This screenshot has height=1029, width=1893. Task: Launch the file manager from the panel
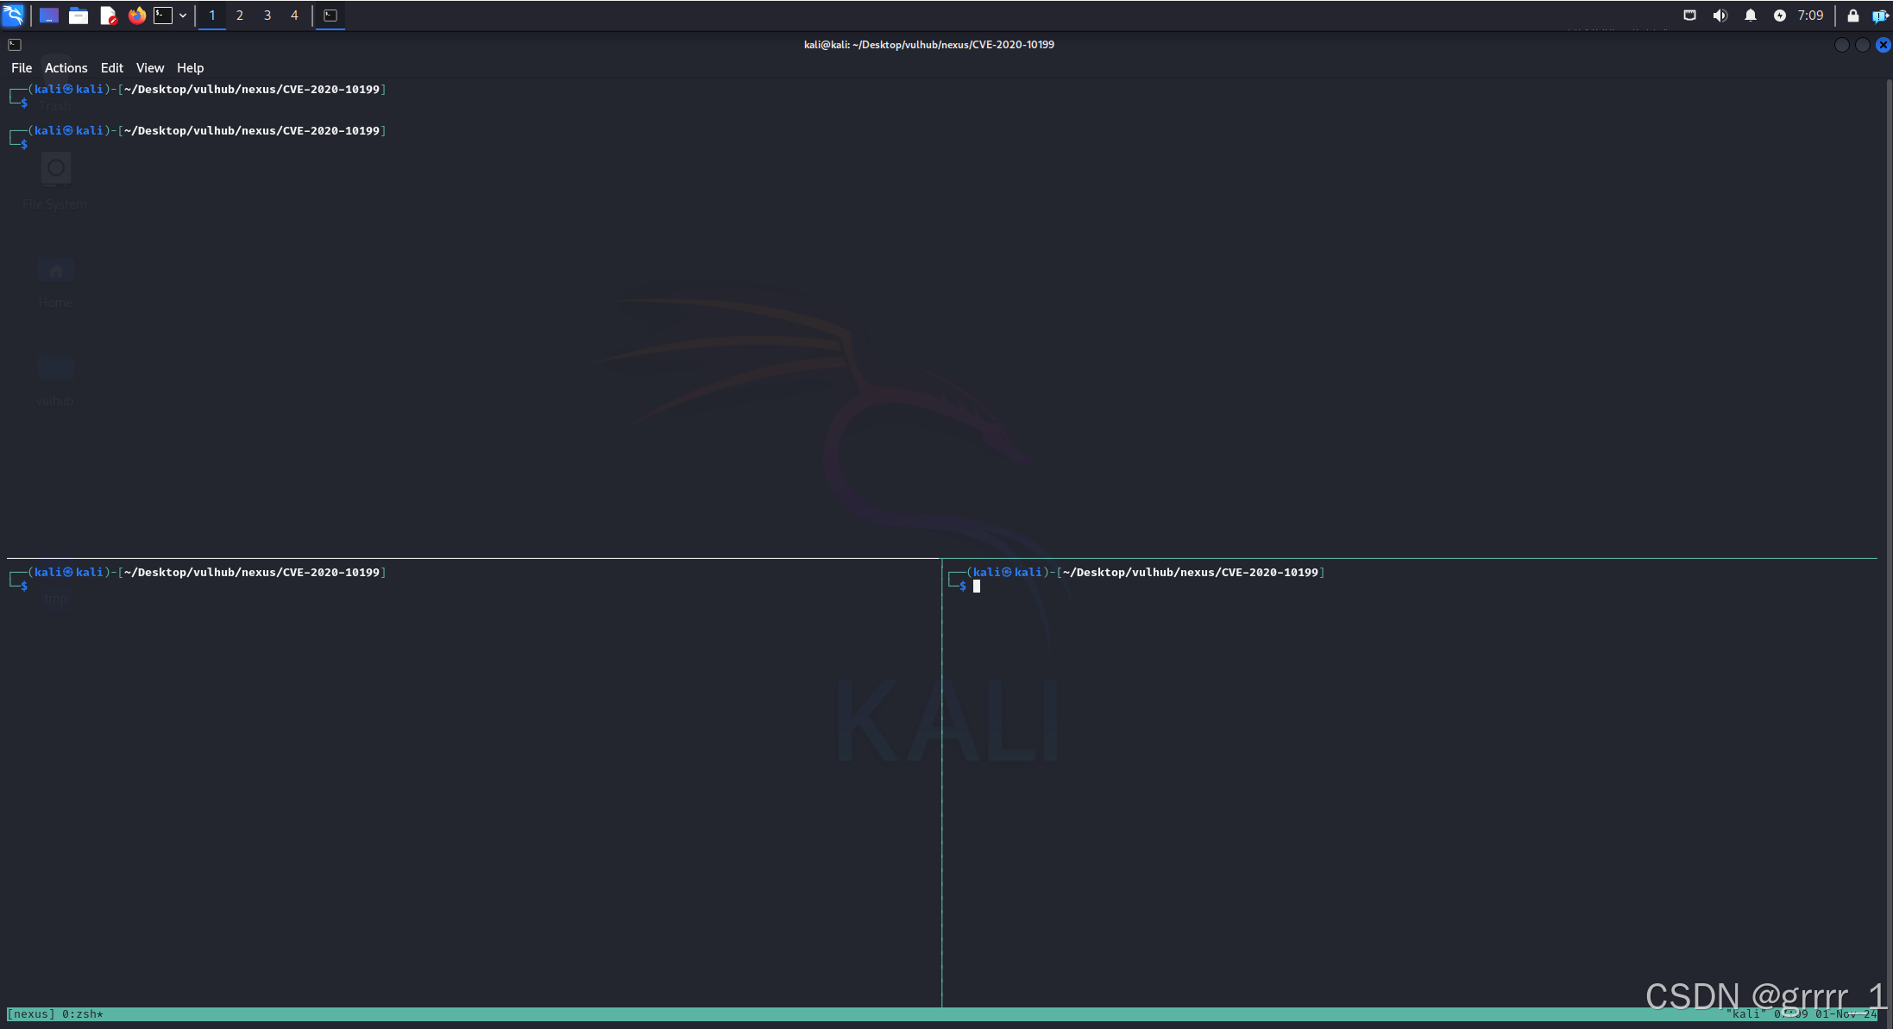click(x=79, y=16)
